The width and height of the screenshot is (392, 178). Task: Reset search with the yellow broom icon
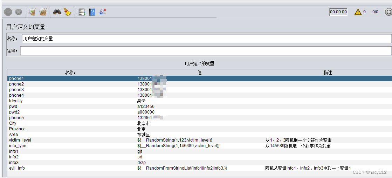(68, 12)
